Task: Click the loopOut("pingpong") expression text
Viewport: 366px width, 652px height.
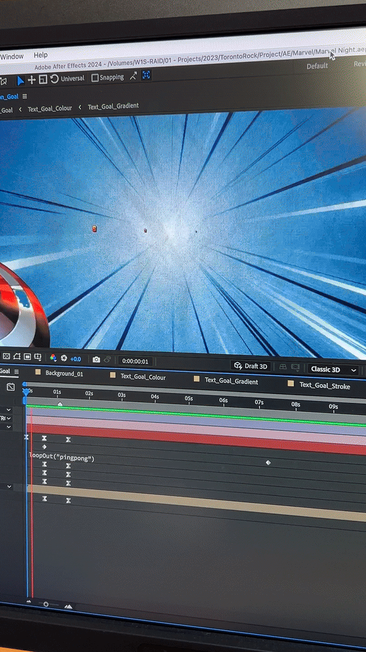Action: 62,457
